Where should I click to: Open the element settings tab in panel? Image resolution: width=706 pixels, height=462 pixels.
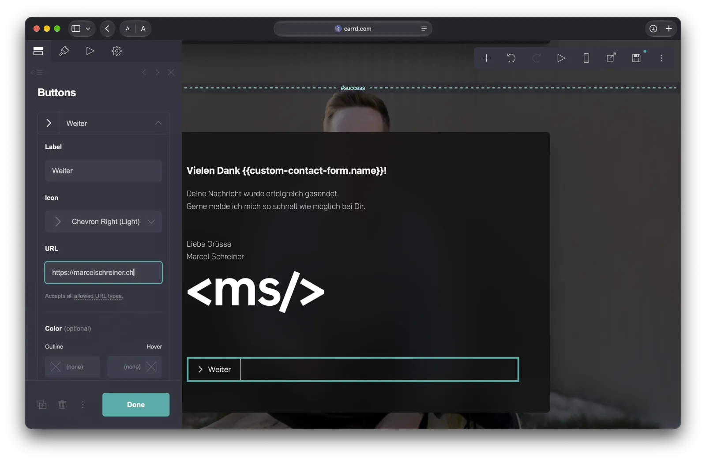[38, 51]
